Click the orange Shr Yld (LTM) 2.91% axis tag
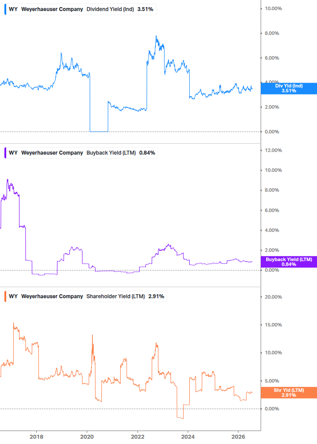The height and width of the screenshot is (444, 317). [289, 393]
